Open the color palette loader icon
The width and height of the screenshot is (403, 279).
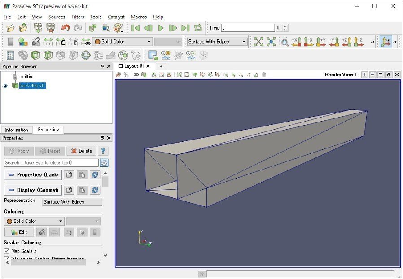pyautogui.click(x=118, y=28)
